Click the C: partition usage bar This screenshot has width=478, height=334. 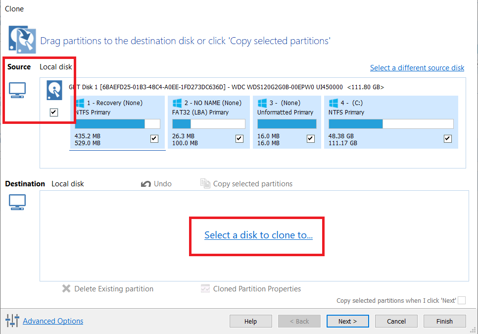pos(391,124)
